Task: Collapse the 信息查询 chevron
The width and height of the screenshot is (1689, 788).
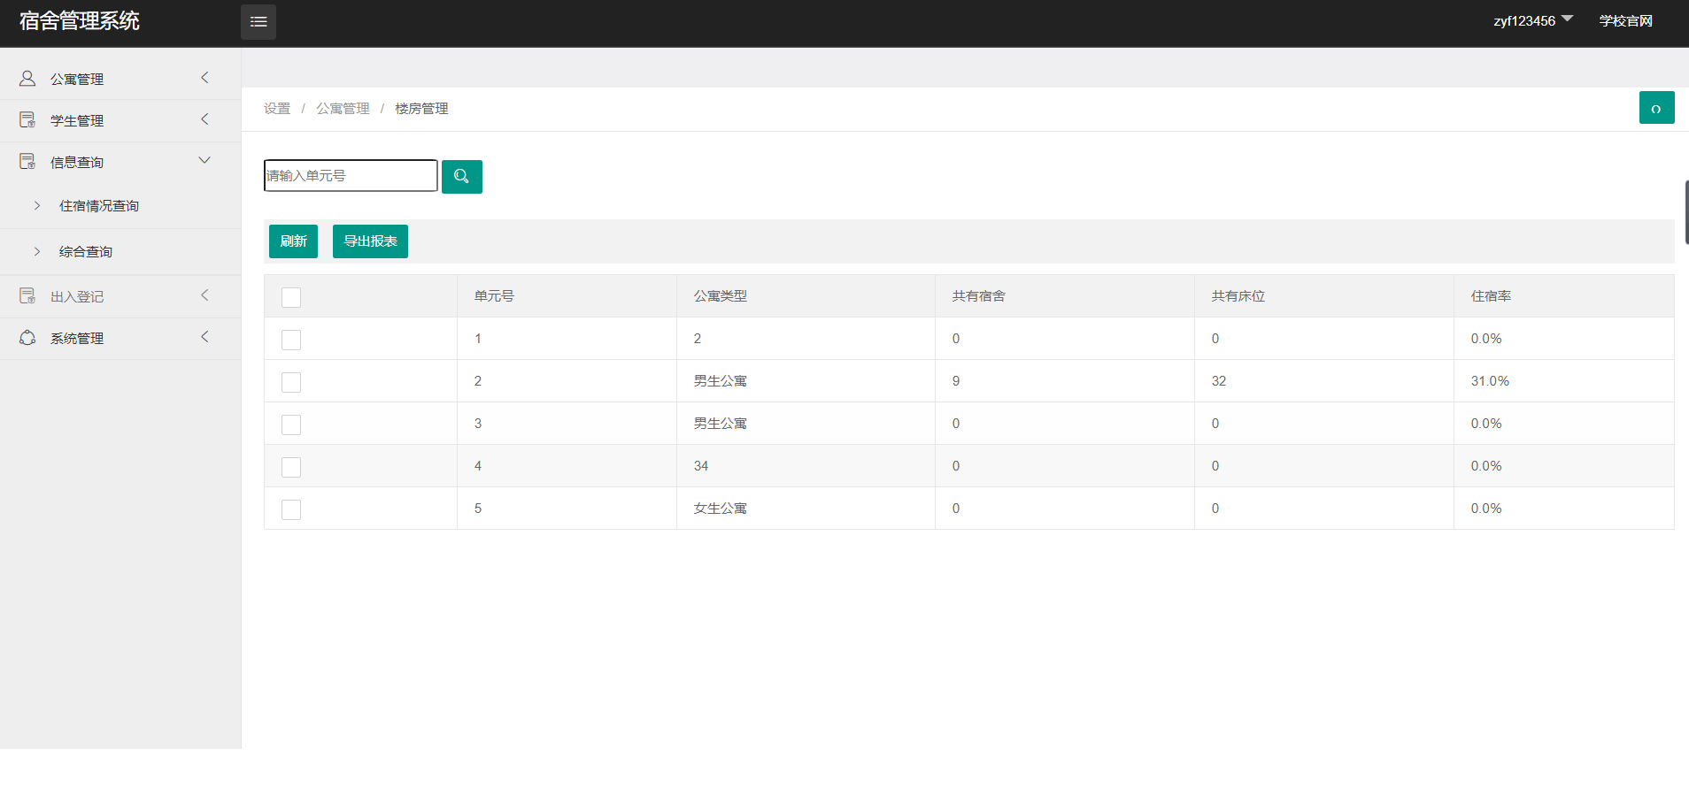Action: 204,160
